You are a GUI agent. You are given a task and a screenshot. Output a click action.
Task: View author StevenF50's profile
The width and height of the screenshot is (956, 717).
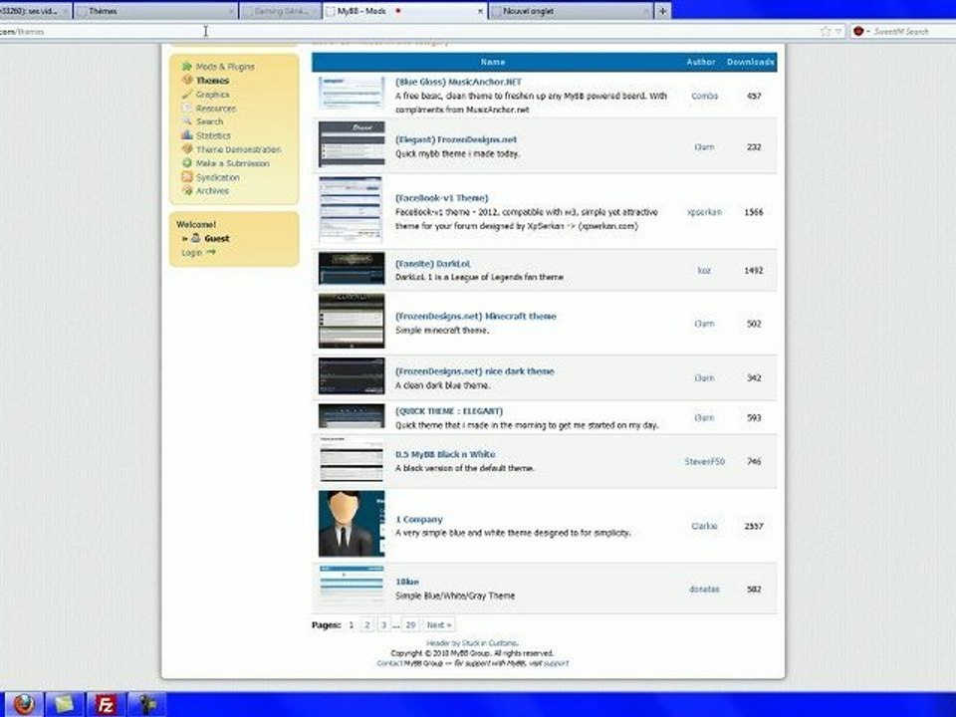pyautogui.click(x=704, y=461)
